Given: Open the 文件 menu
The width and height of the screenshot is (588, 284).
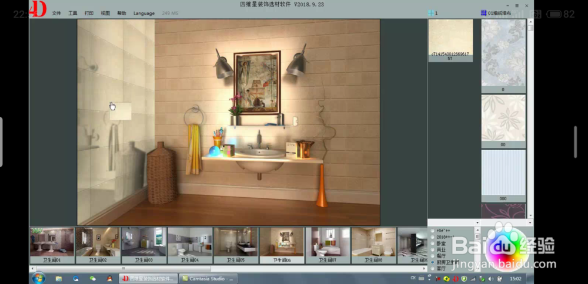Looking at the screenshot, I should [56, 13].
